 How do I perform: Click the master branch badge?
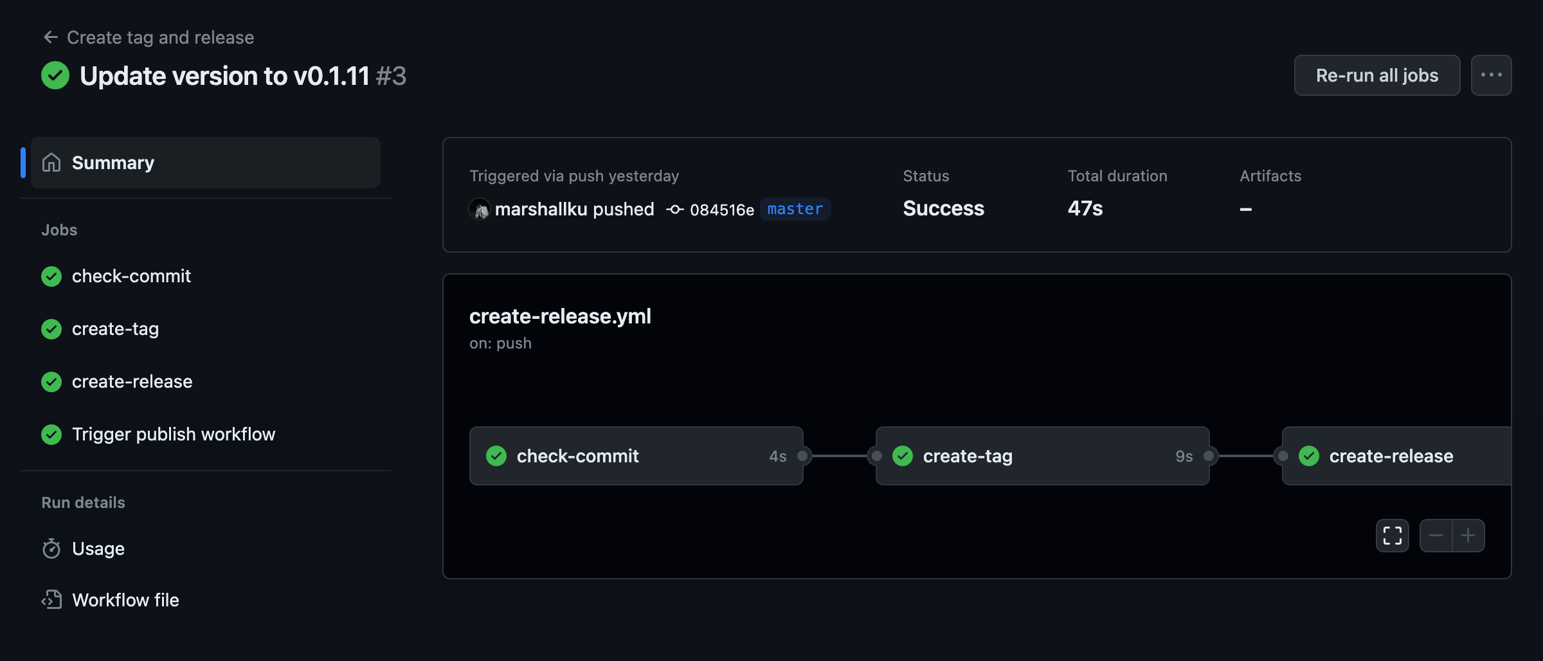pyautogui.click(x=795, y=209)
